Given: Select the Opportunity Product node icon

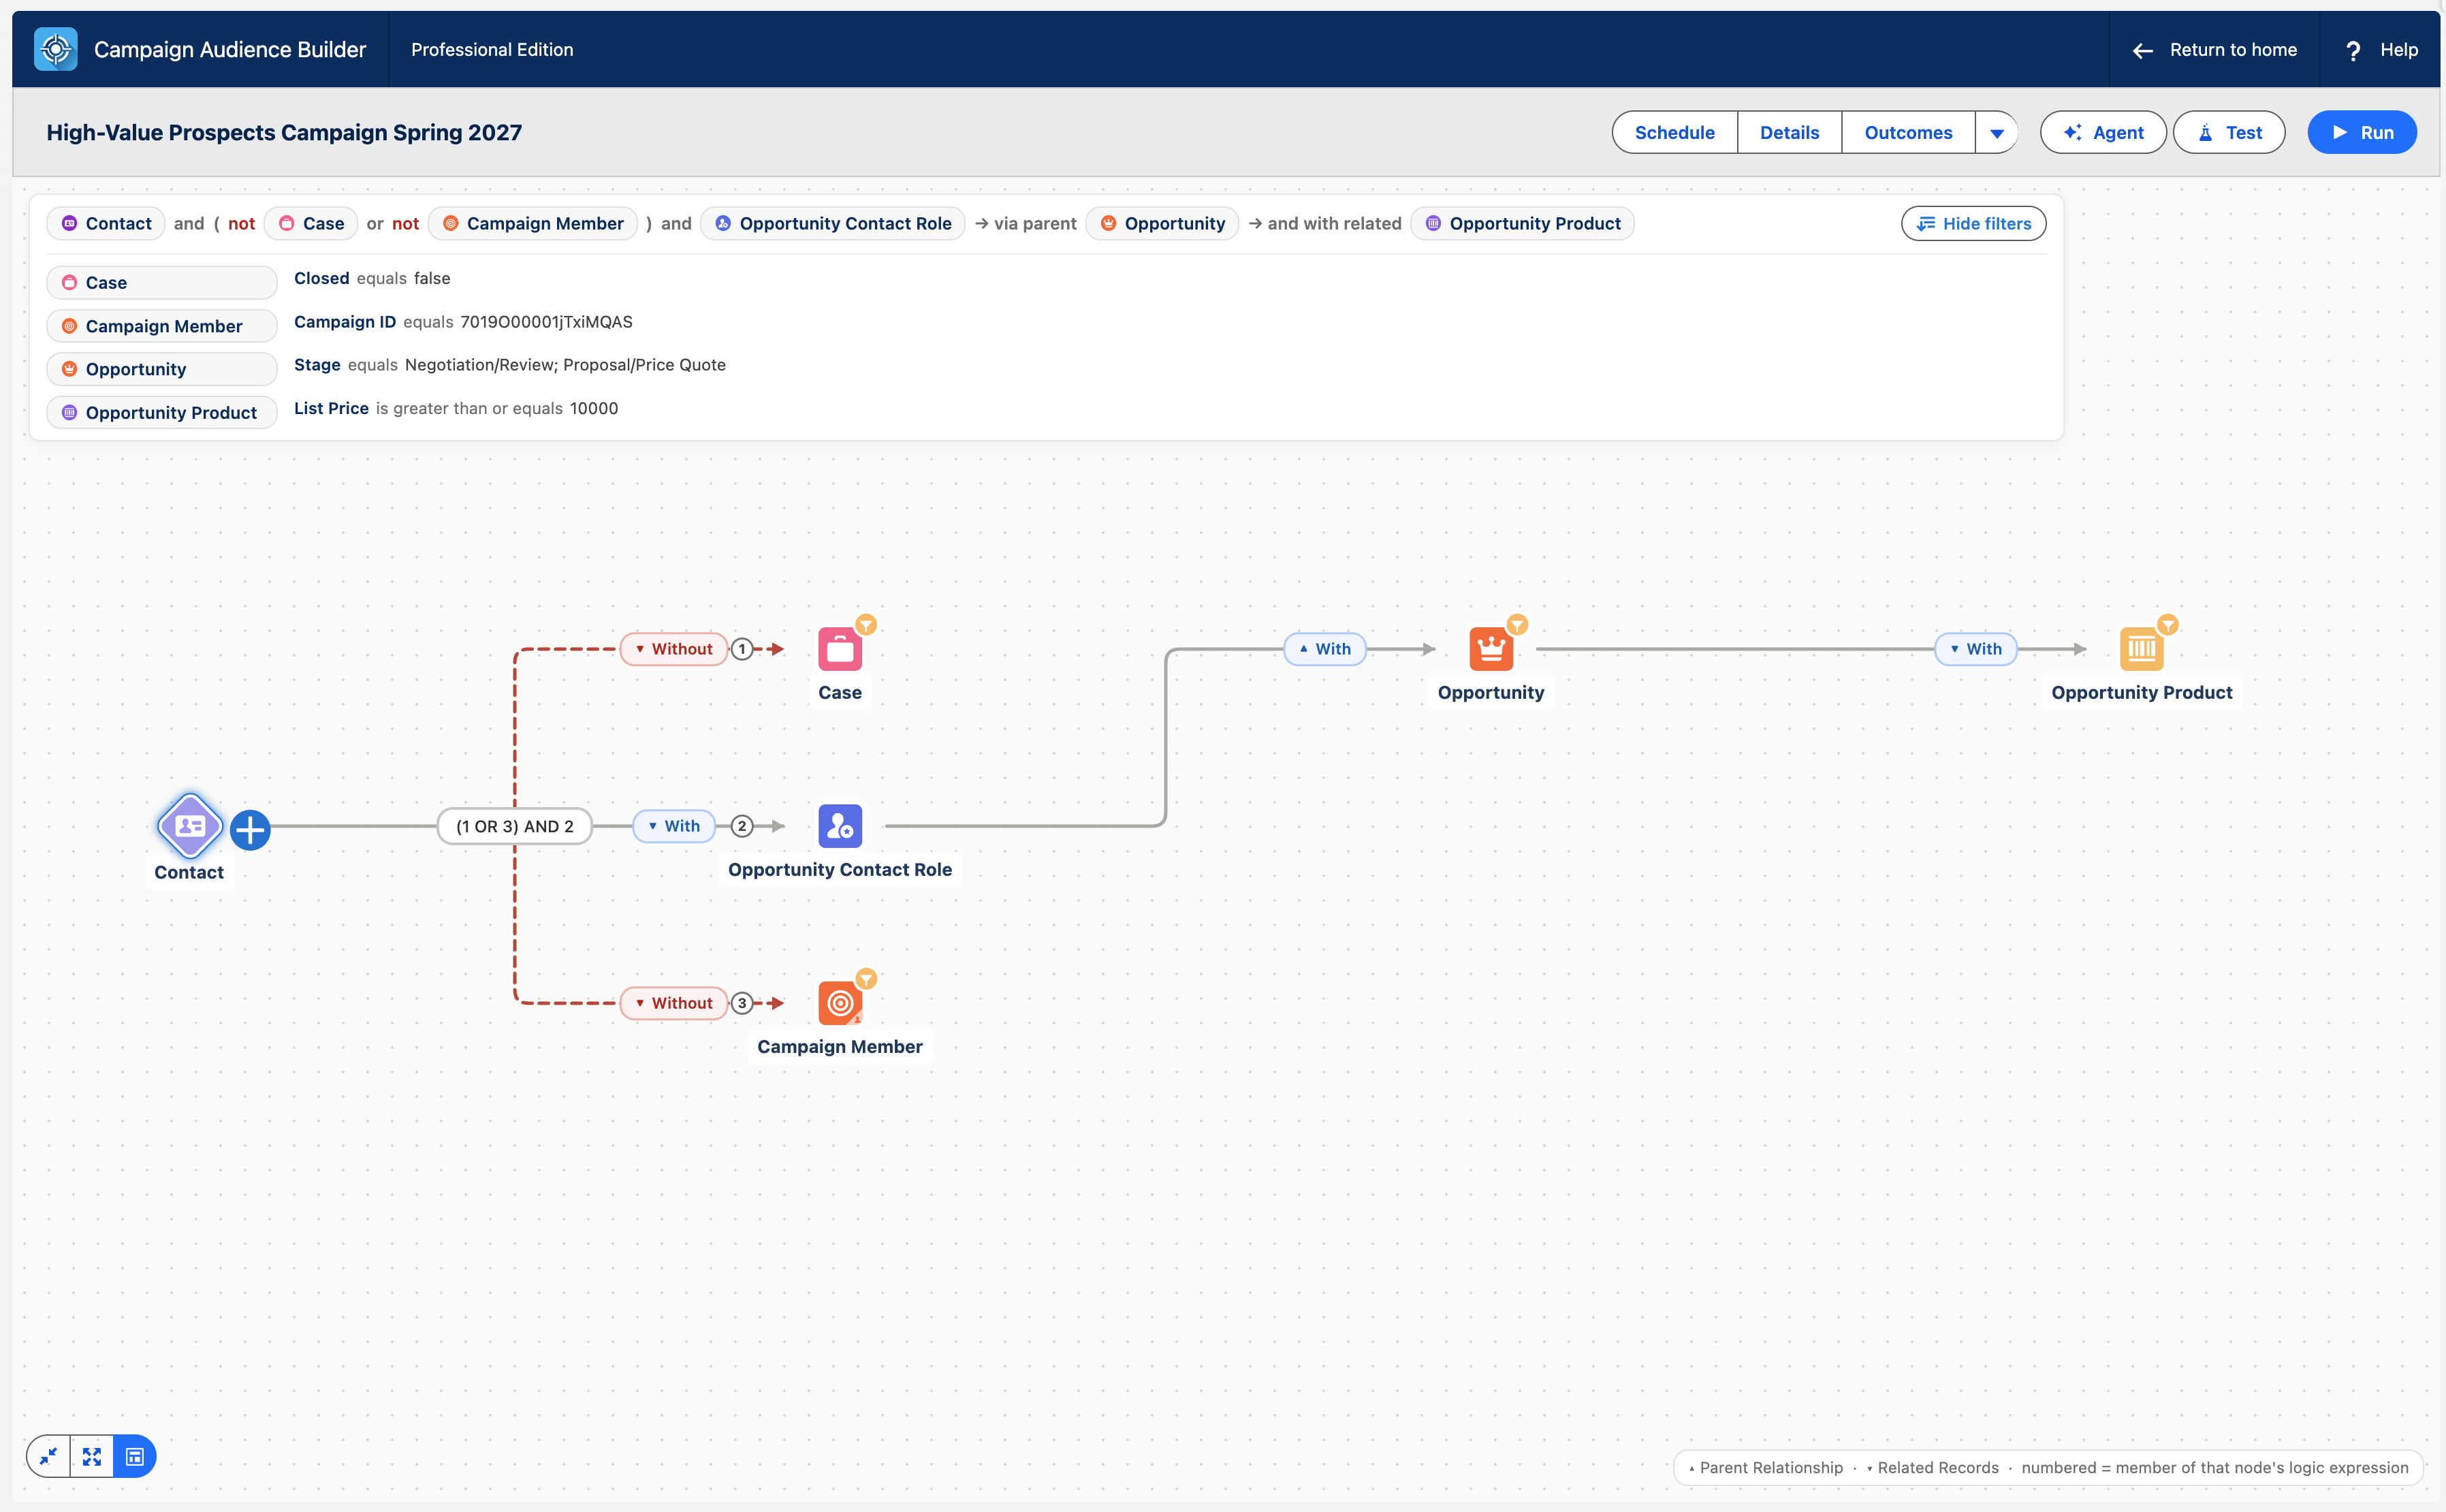Looking at the screenshot, I should [2141, 650].
